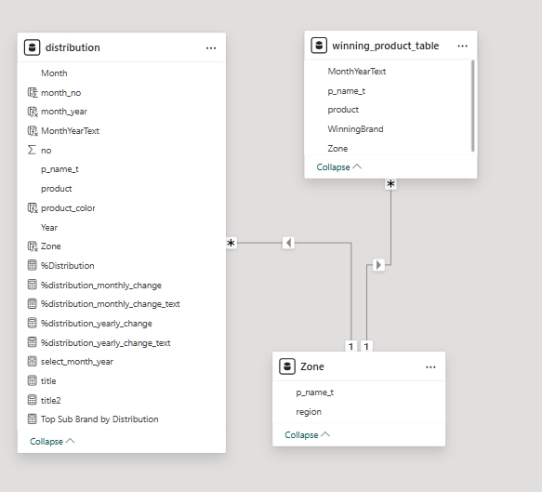
Task: Click the MonthYearText icon in distribution
Action: [x=33, y=131]
